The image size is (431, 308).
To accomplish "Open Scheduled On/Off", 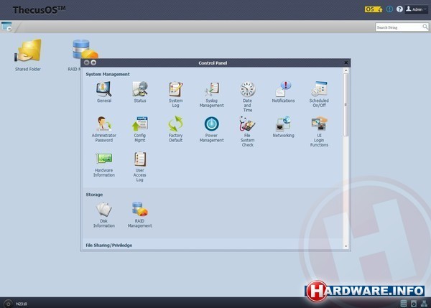I will pos(319,95).
